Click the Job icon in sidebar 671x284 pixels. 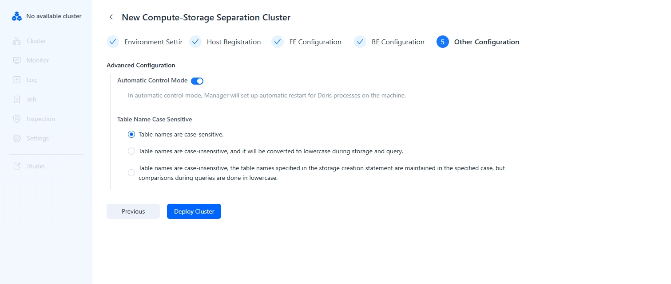17,100
